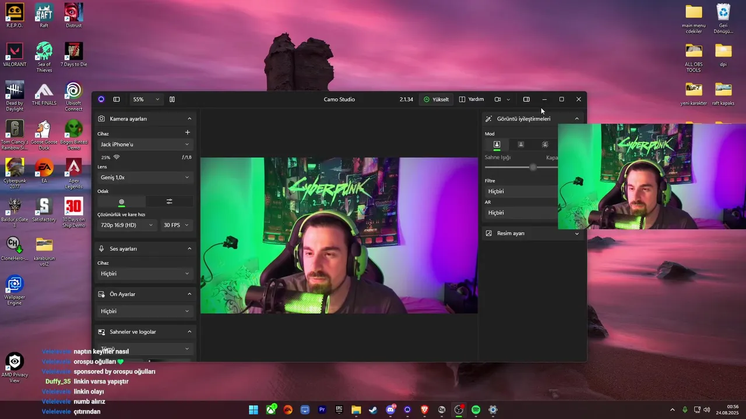746x419 pixels.
Task: Toggle the right sidebar panel icon
Action: [526, 100]
